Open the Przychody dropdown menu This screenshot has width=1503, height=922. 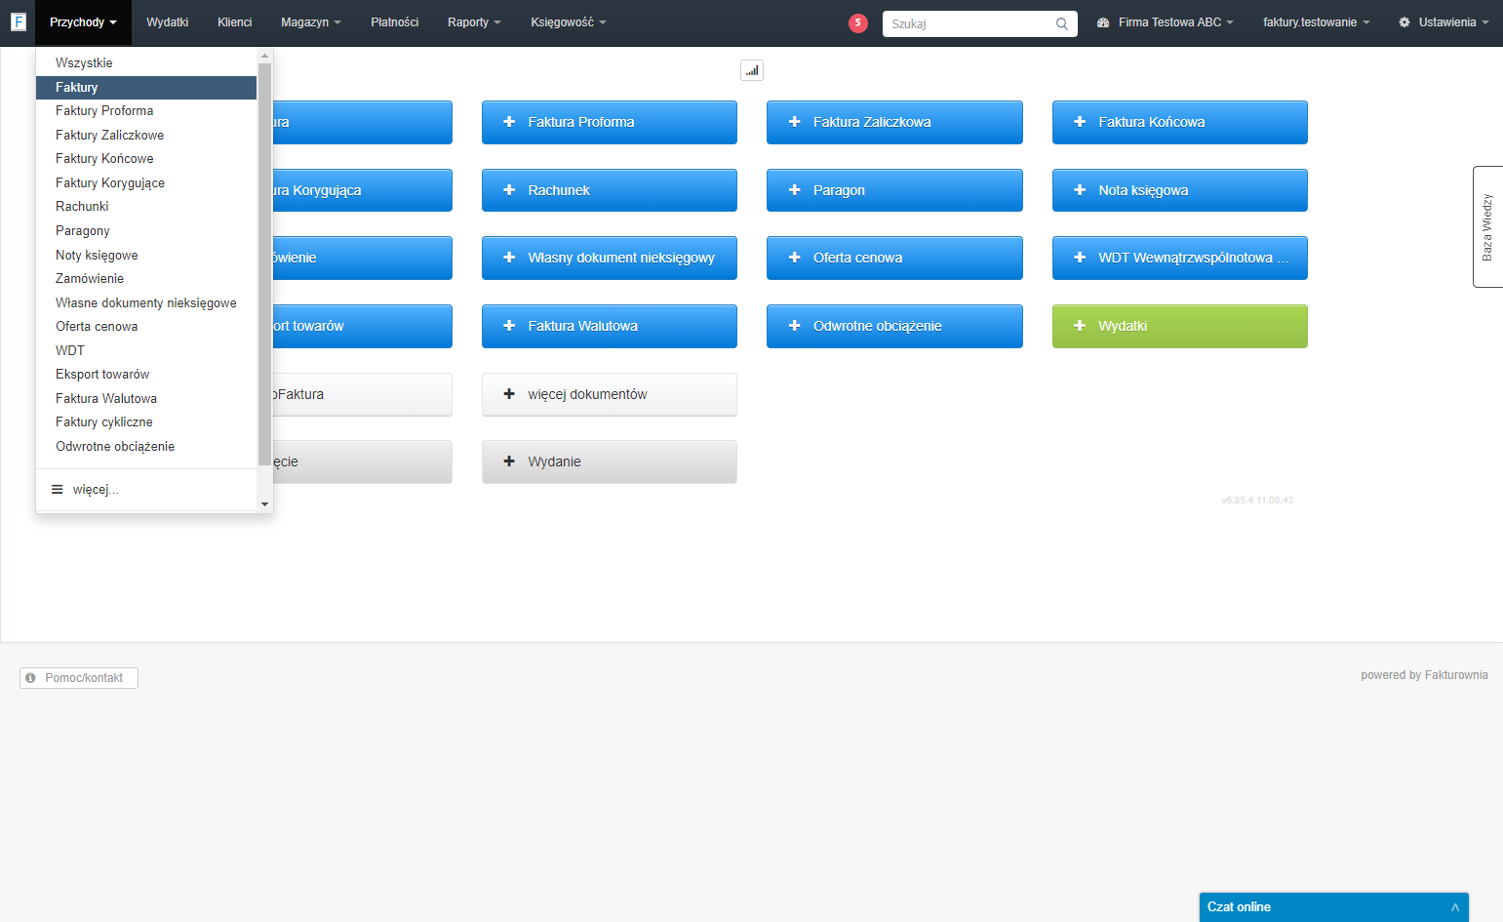pyautogui.click(x=83, y=22)
